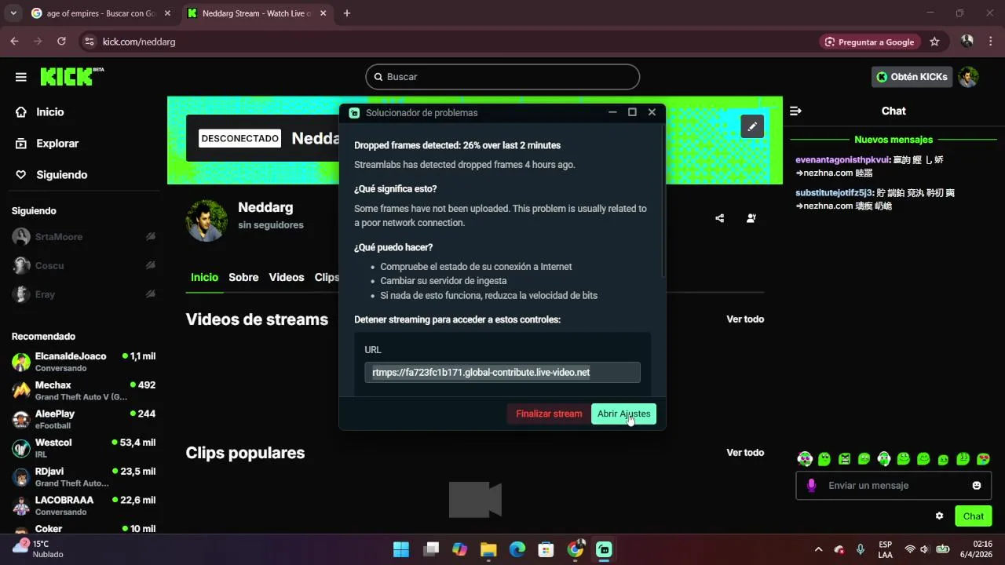The image size is (1005, 565).
Task: Open SrtaMoore in the Siguiendo list
Action: coord(84,237)
